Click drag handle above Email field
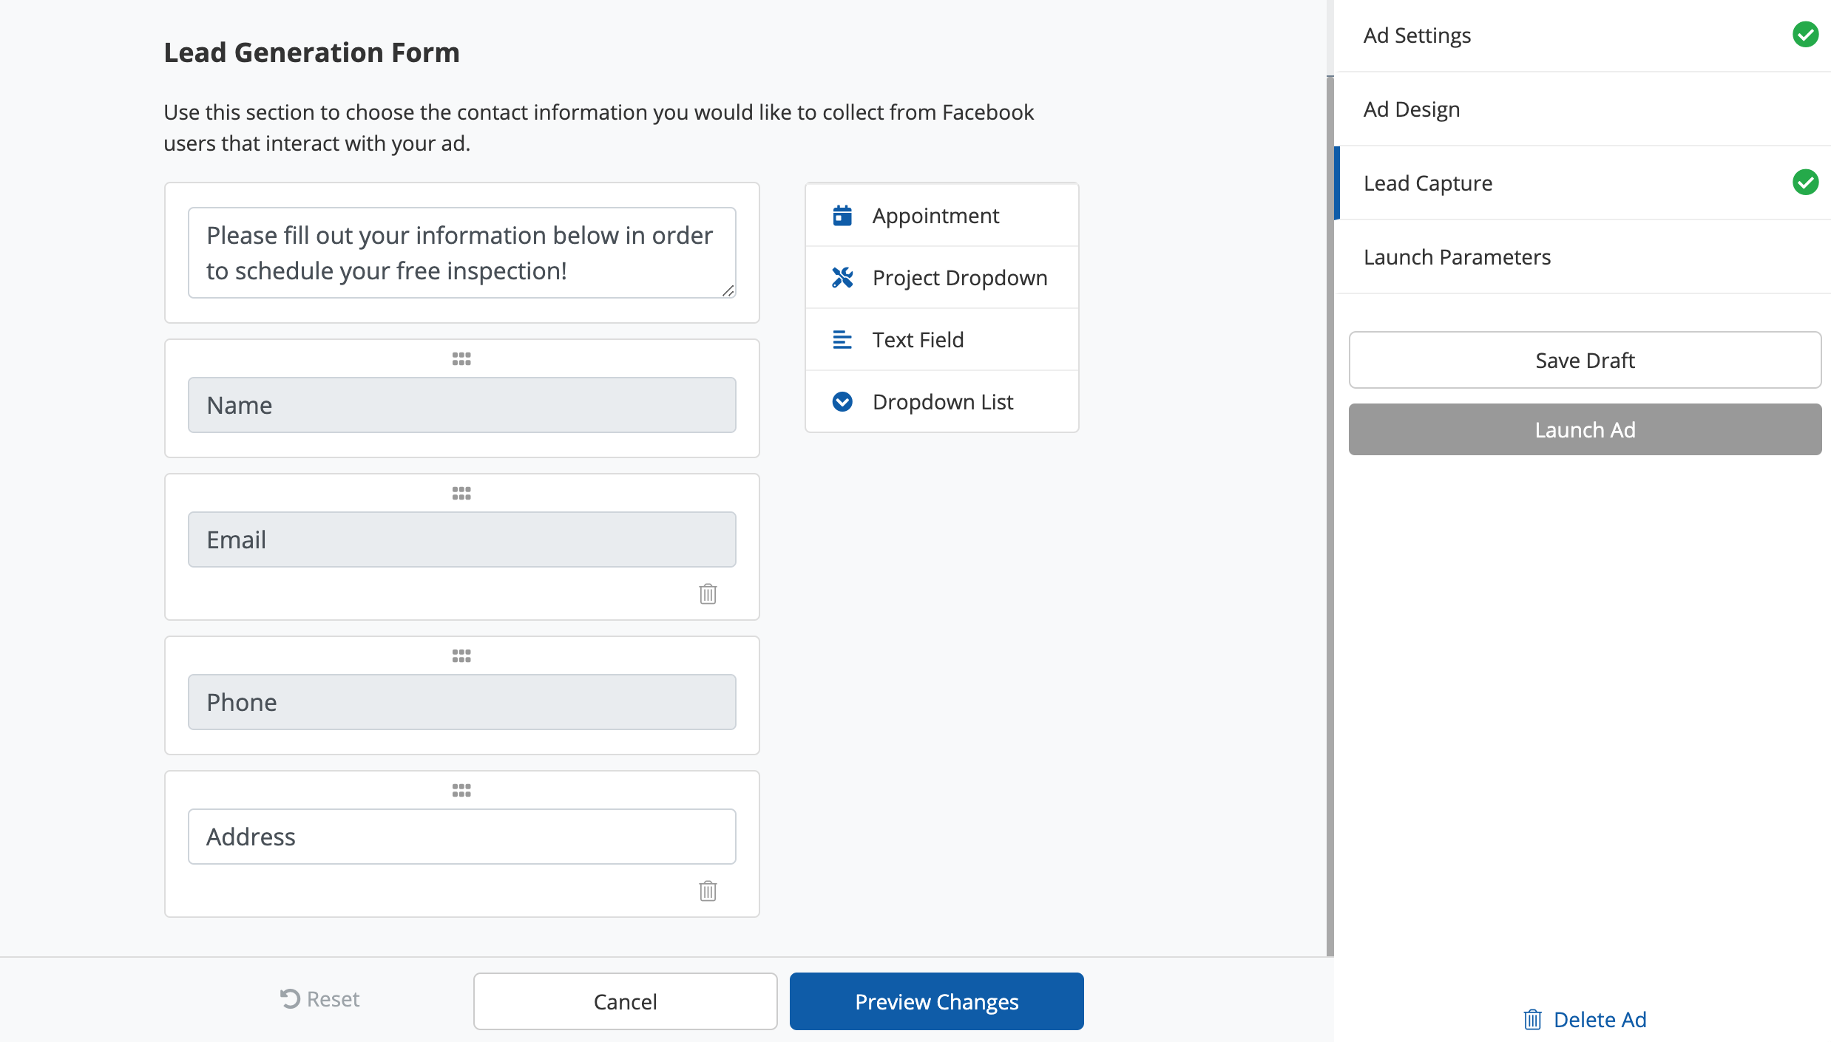This screenshot has height=1042, width=1831. tap(461, 494)
